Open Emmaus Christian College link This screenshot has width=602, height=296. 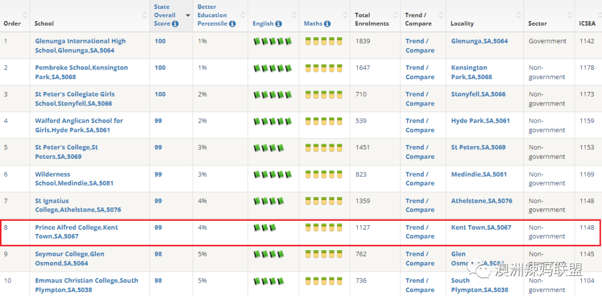point(86,285)
